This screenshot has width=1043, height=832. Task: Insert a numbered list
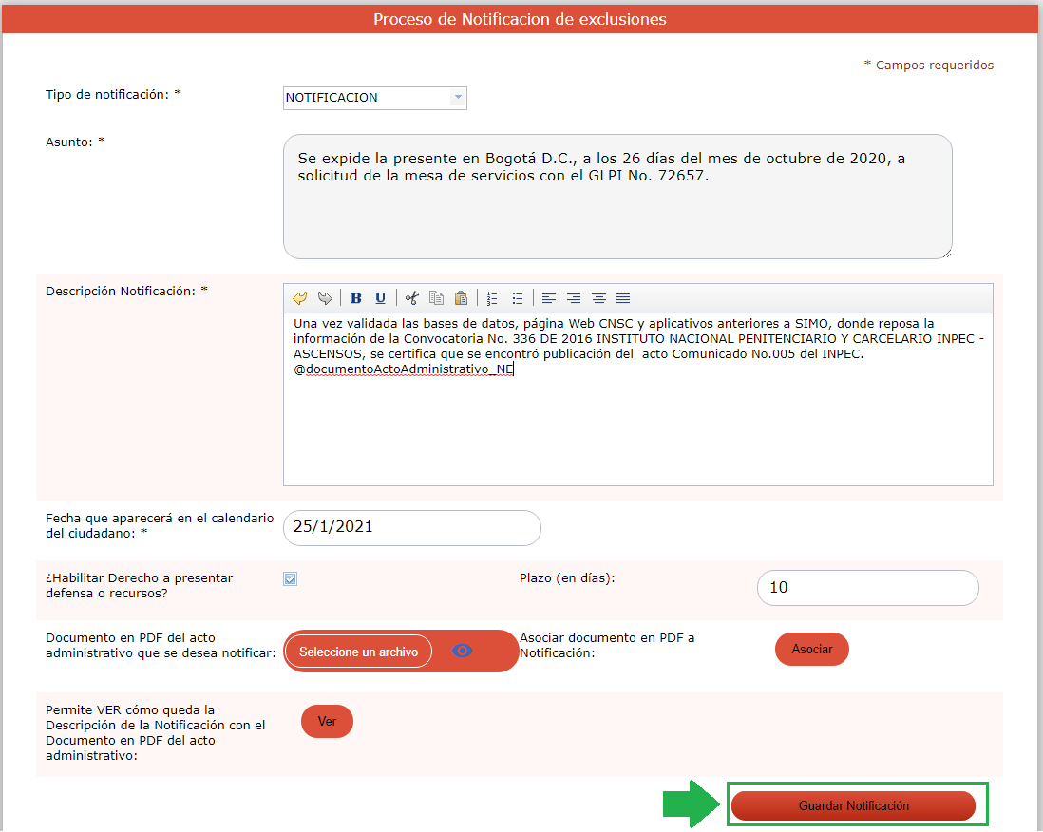(492, 298)
